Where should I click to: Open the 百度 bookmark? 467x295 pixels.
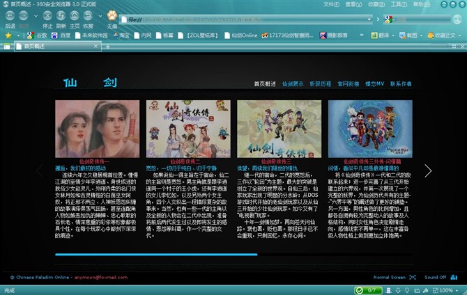point(61,35)
